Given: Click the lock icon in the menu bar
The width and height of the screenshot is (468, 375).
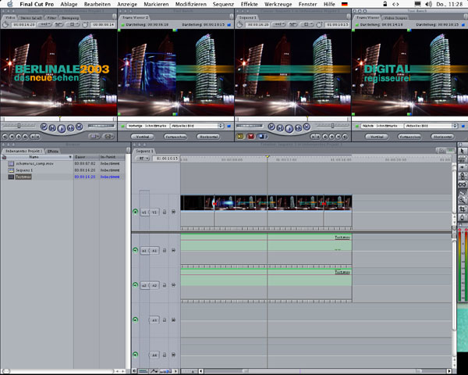Looking at the screenshot, I should click(x=385, y=4).
